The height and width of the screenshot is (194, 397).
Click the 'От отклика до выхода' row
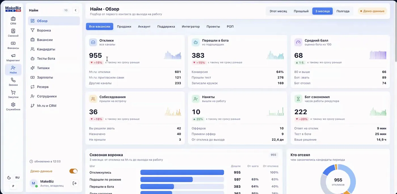[238, 140]
